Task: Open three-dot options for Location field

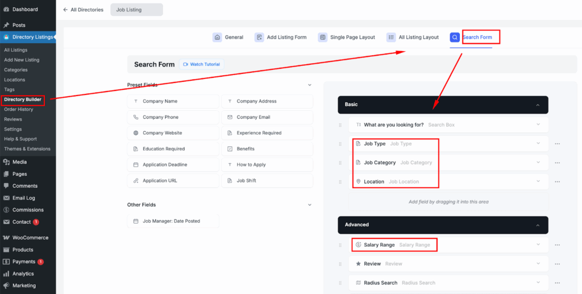Action: point(557,182)
